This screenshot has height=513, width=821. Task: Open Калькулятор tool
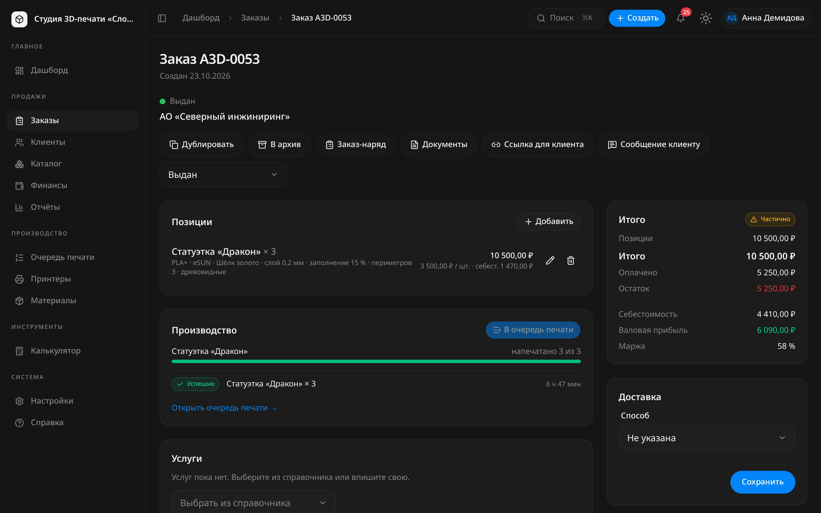73,351
